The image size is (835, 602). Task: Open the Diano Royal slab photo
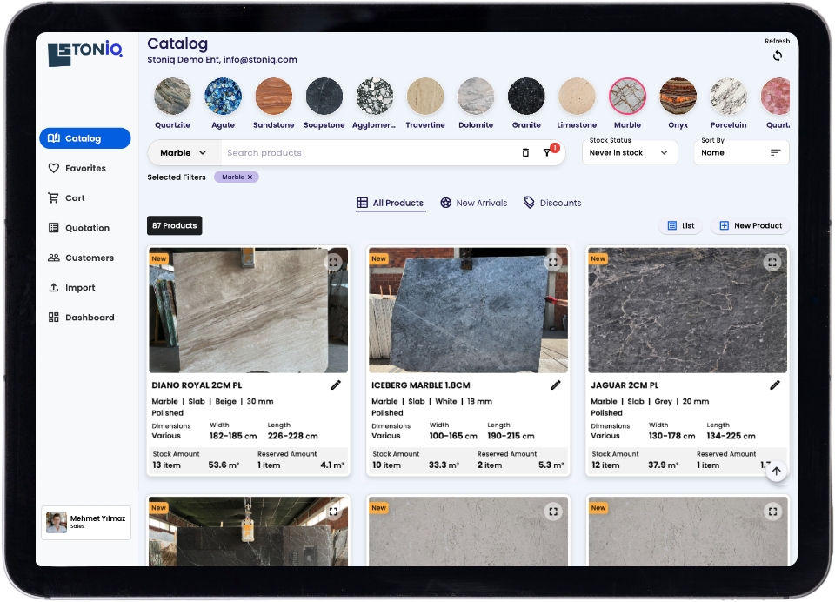pos(248,310)
